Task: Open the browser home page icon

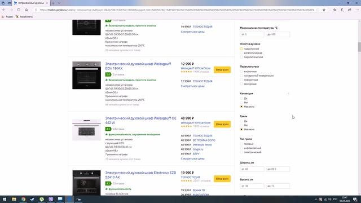Action: pyautogui.click(x=27, y=10)
